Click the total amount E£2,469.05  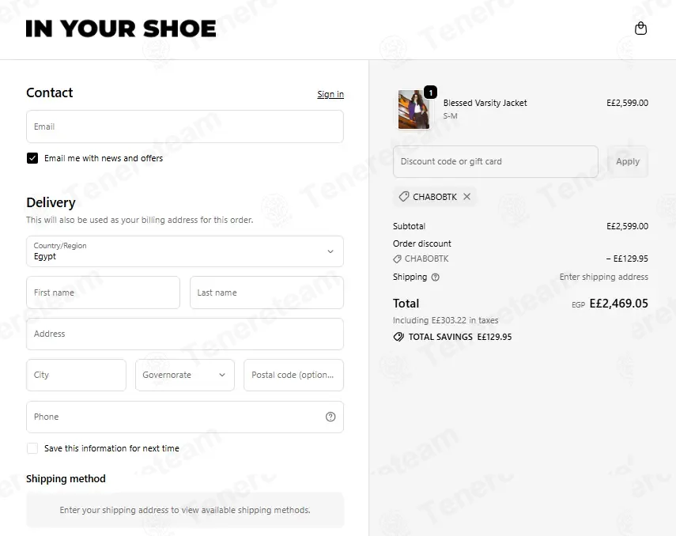point(618,304)
